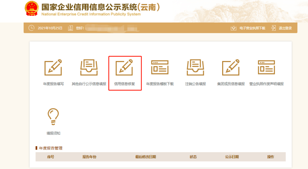Image resolution: width=308 pixels, height=169 pixels.
Task: Click the 填报须知 lightbulb icon
Action: pos(53,116)
